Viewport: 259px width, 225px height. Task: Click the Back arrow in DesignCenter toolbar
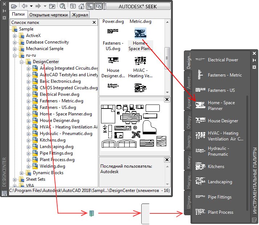(24, 6)
